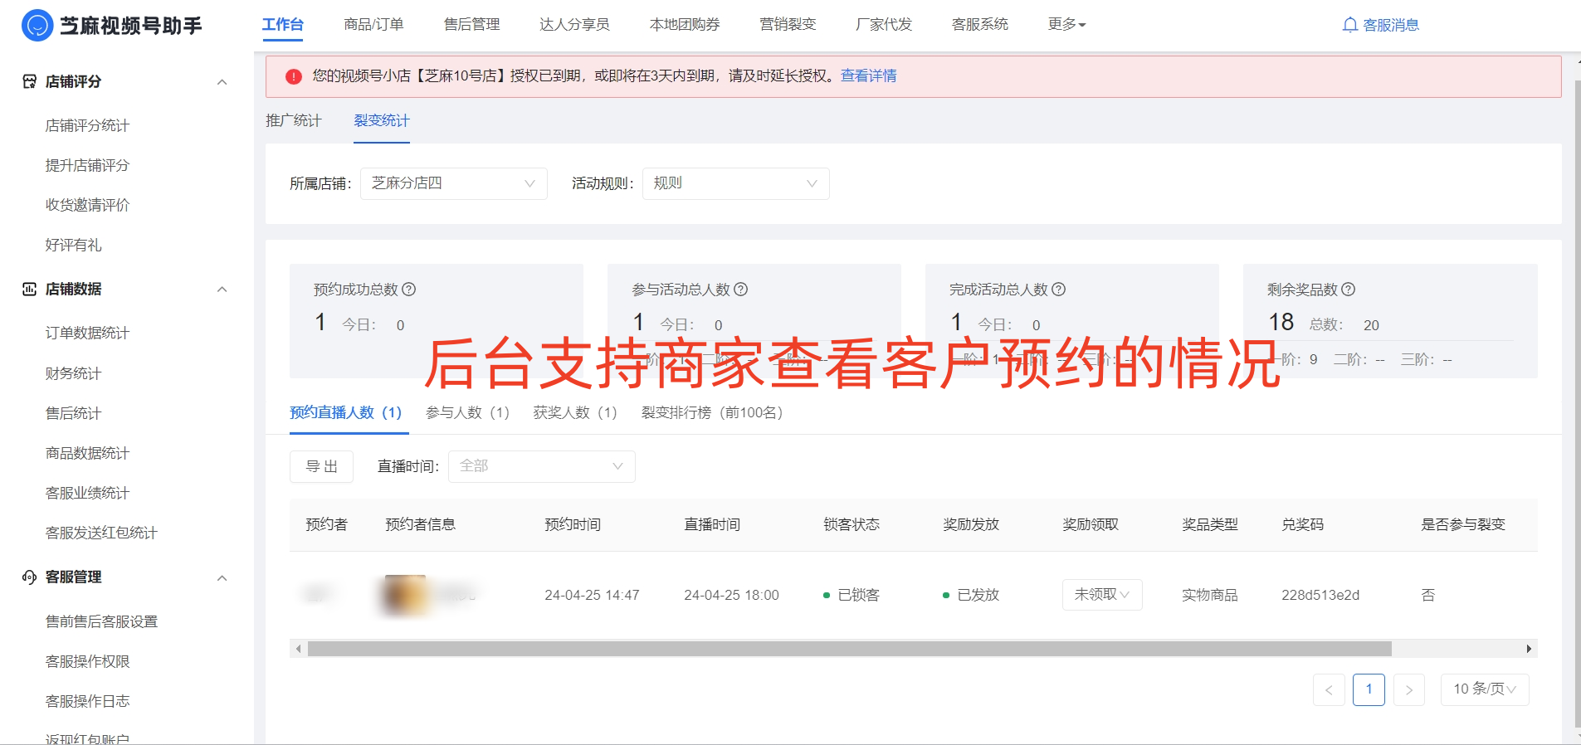Click the 店铺数据 sidebar icon
This screenshot has width=1581, height=745.
click(29, 289)
